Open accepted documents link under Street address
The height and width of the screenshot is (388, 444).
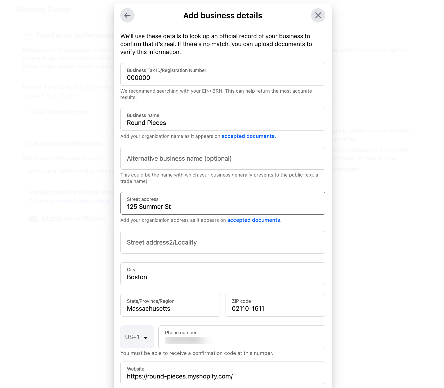[x=254, y=220]
